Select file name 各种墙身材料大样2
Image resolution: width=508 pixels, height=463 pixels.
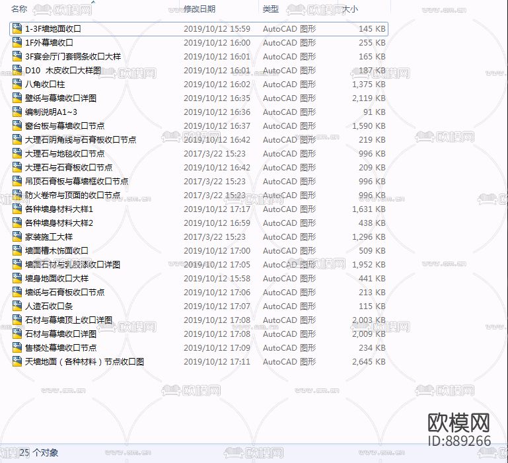pyautogui.click(x=59, y=223)
